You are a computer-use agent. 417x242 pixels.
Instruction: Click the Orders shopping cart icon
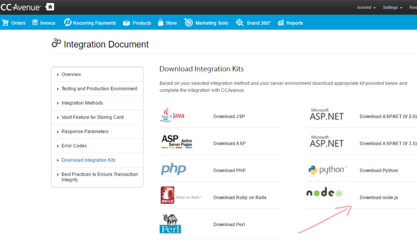click(5, 23)
